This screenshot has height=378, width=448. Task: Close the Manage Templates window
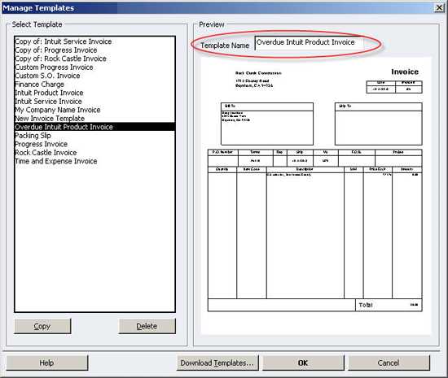pyautogui.click(x=439, y=7)
